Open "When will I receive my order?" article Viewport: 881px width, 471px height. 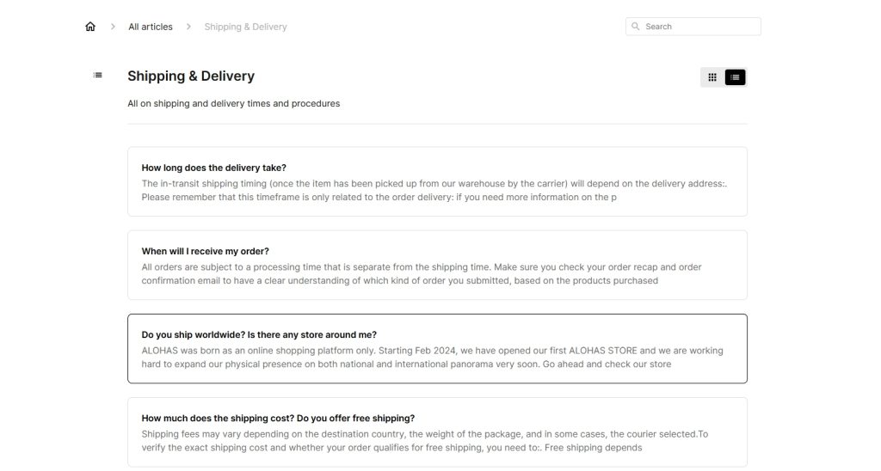(x=206, y=251)
